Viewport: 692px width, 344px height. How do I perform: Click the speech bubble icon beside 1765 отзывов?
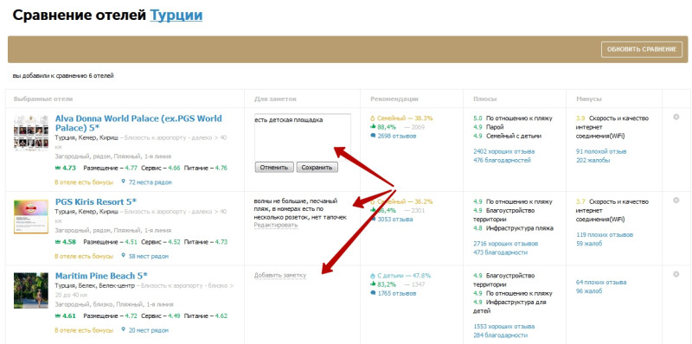click(373, 293)
